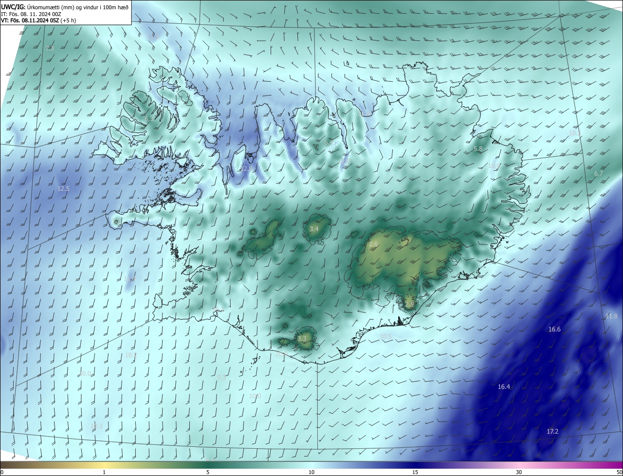
Task: Click the '50' tick on the colour scale
Action: (619, 472)
